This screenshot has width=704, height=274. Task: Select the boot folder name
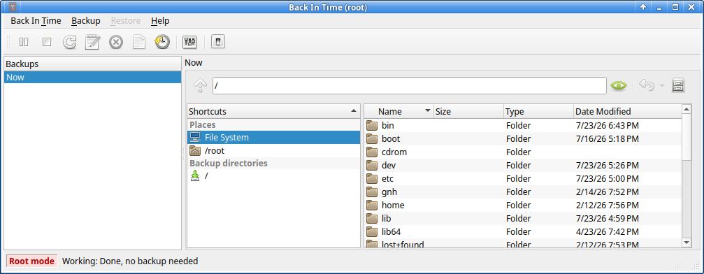coord(391,139)
